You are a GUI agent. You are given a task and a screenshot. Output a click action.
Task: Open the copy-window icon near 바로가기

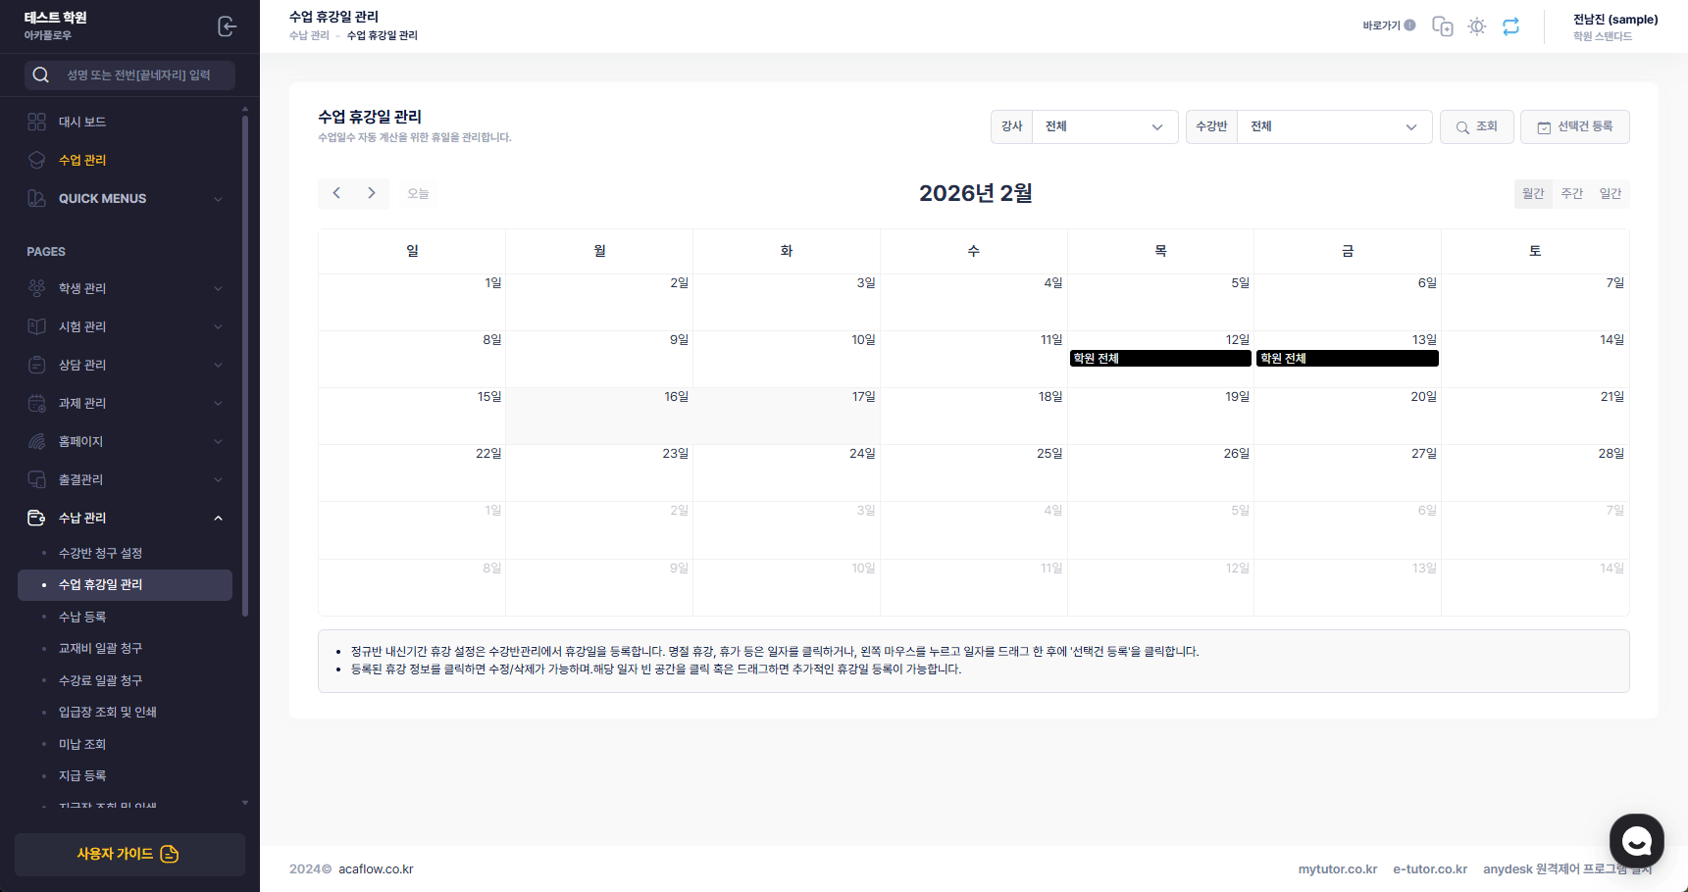1442,26
